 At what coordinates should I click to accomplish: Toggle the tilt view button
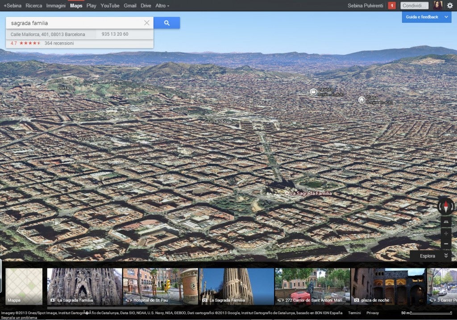tap(446, 222)
